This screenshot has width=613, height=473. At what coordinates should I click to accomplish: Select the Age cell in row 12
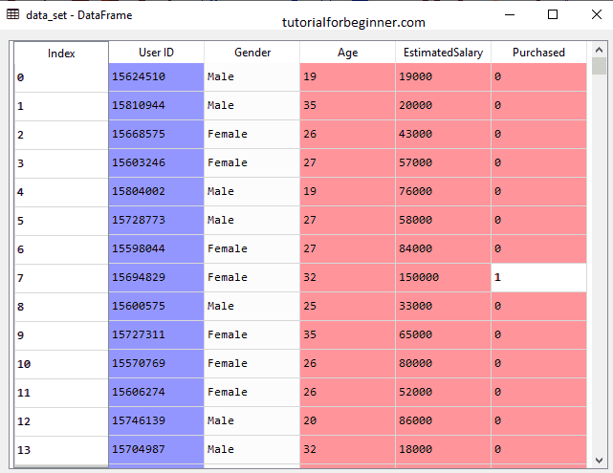[x=347, y=421]
